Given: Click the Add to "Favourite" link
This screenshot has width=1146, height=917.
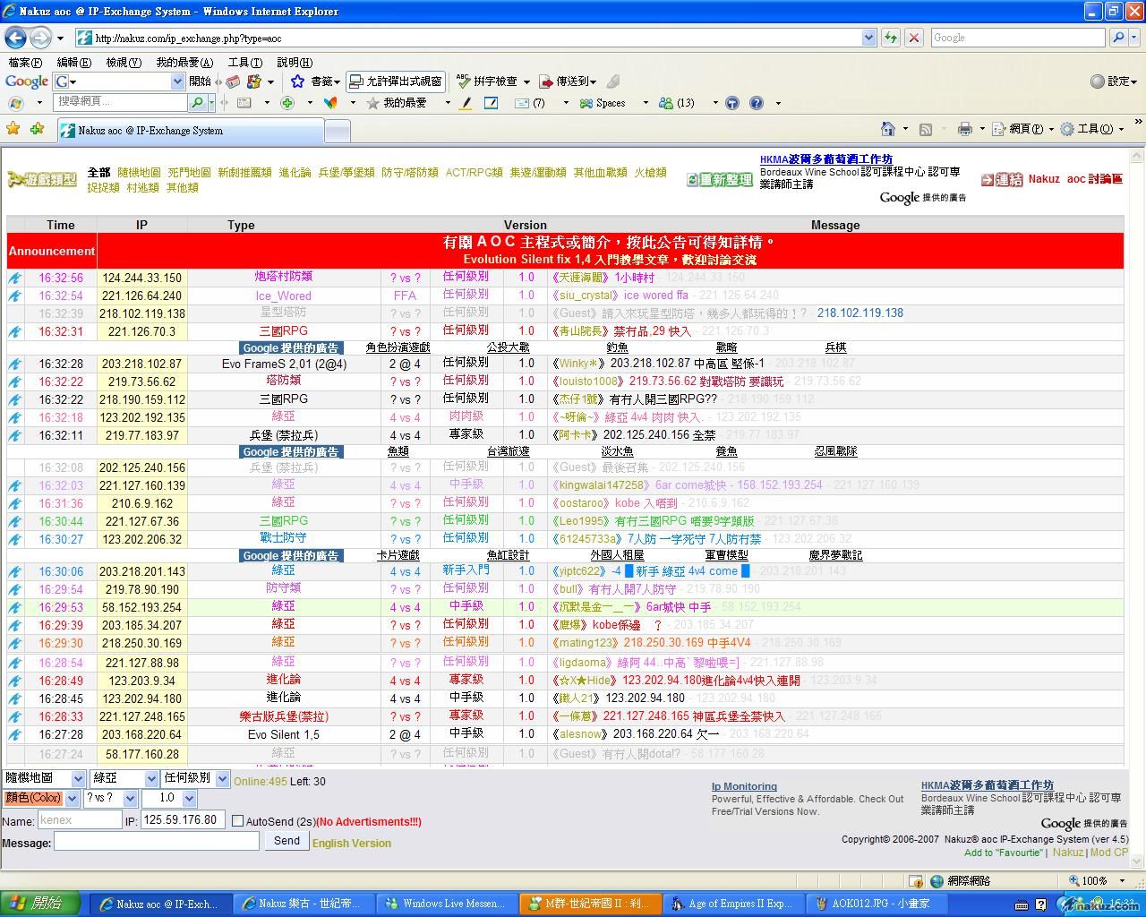Looking at the screenshot, I should click(x=1004, y=853).
